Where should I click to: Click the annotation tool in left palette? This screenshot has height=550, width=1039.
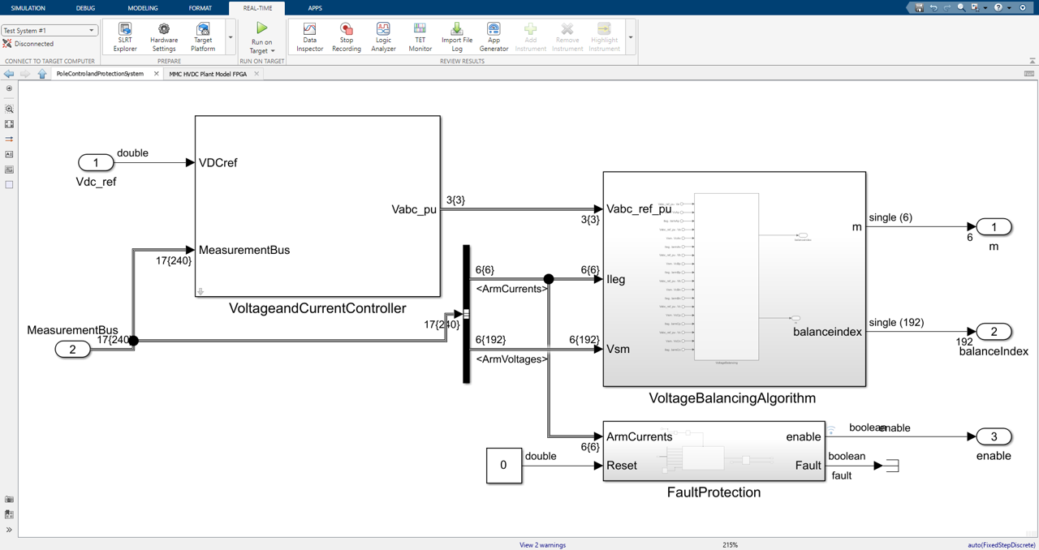point(9,154)
